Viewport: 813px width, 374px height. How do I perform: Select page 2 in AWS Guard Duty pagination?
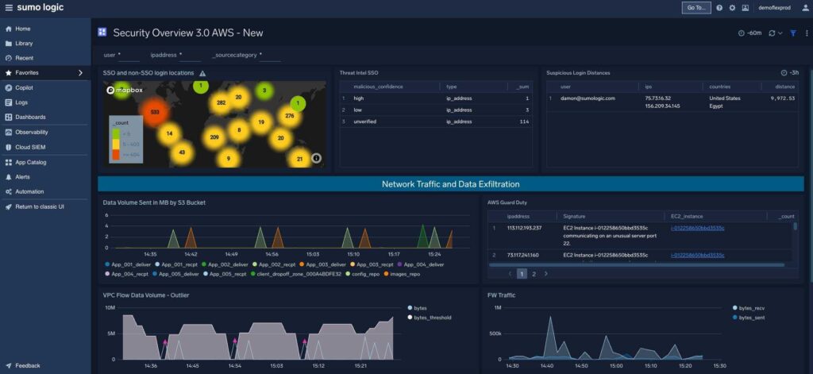point(534,273)
